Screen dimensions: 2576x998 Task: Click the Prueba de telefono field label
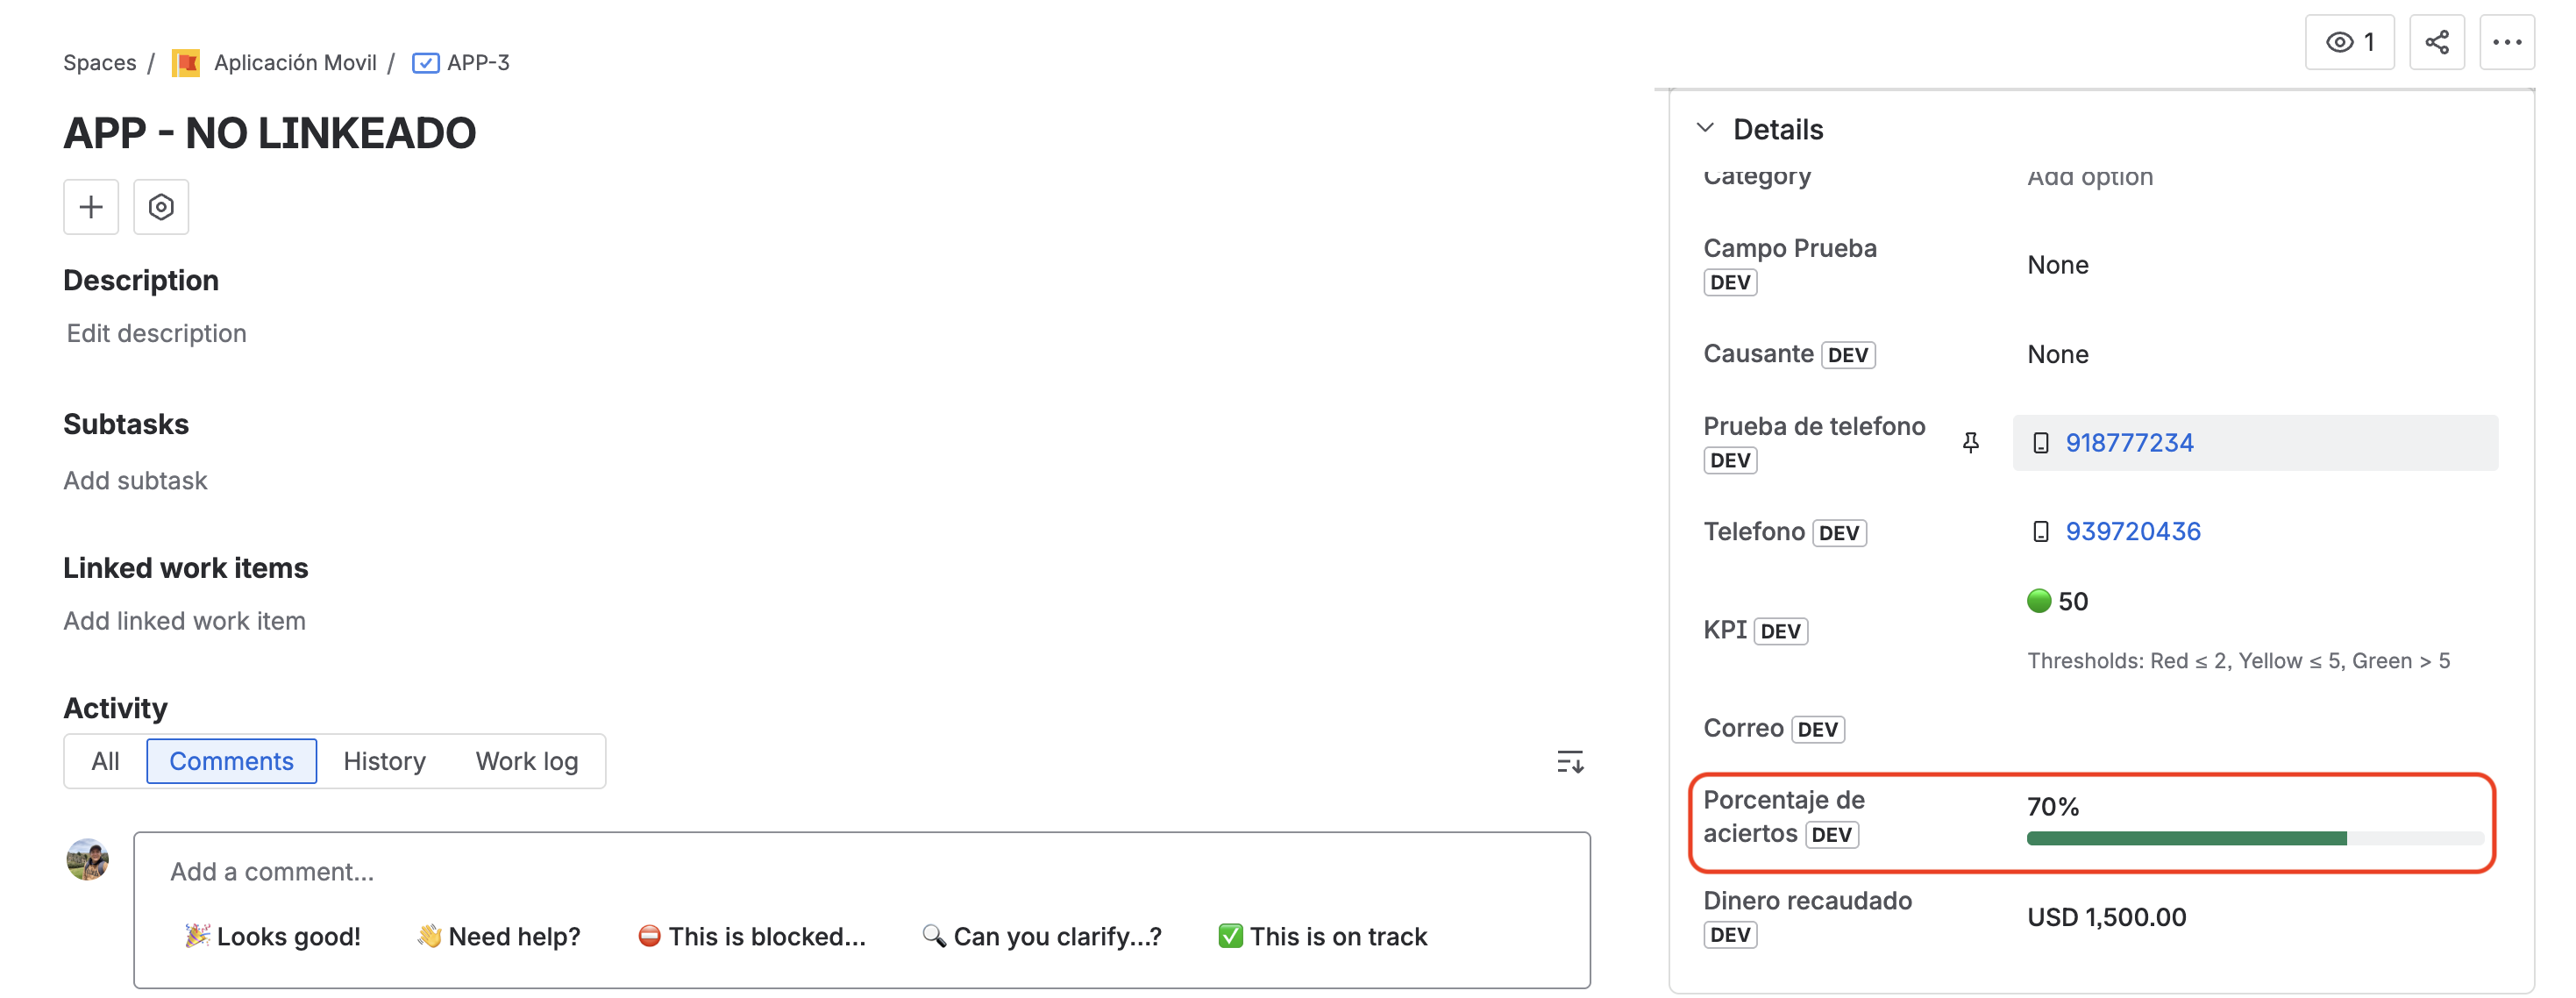point(1814,426)
